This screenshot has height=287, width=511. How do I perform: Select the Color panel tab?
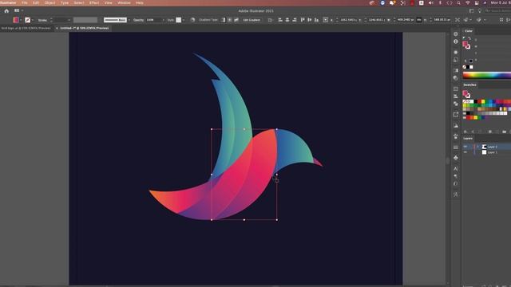click(x=469, y=31)
